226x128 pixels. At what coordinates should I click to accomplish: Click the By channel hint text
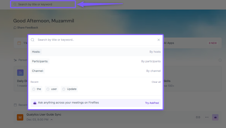(153, 71)
